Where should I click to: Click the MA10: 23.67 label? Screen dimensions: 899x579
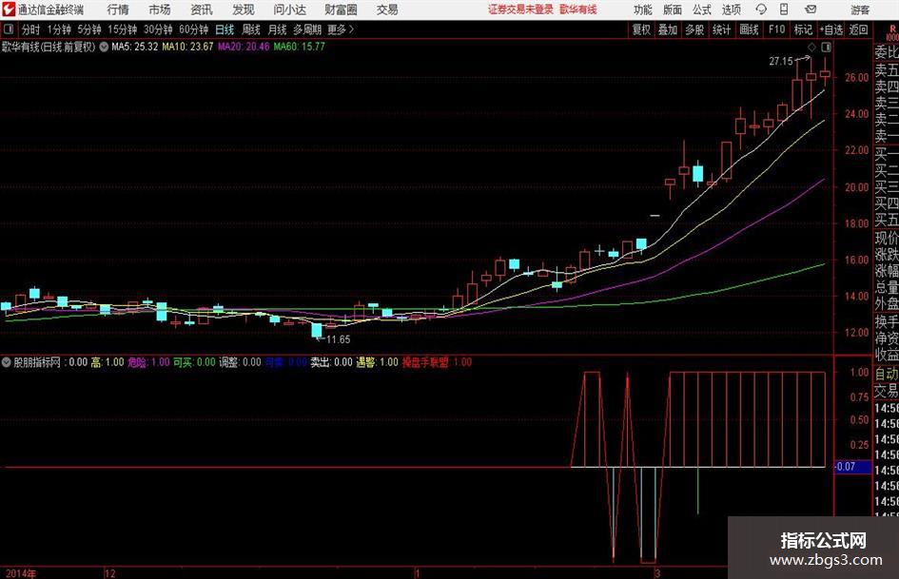click(187, 47)
